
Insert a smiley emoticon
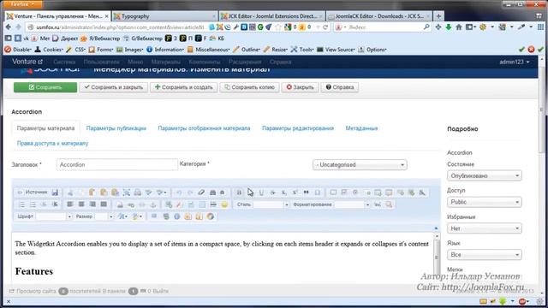tap(224, 204)
